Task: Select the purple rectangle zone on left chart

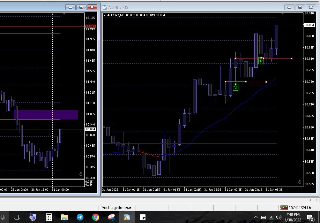Action: tap(46, 115)
